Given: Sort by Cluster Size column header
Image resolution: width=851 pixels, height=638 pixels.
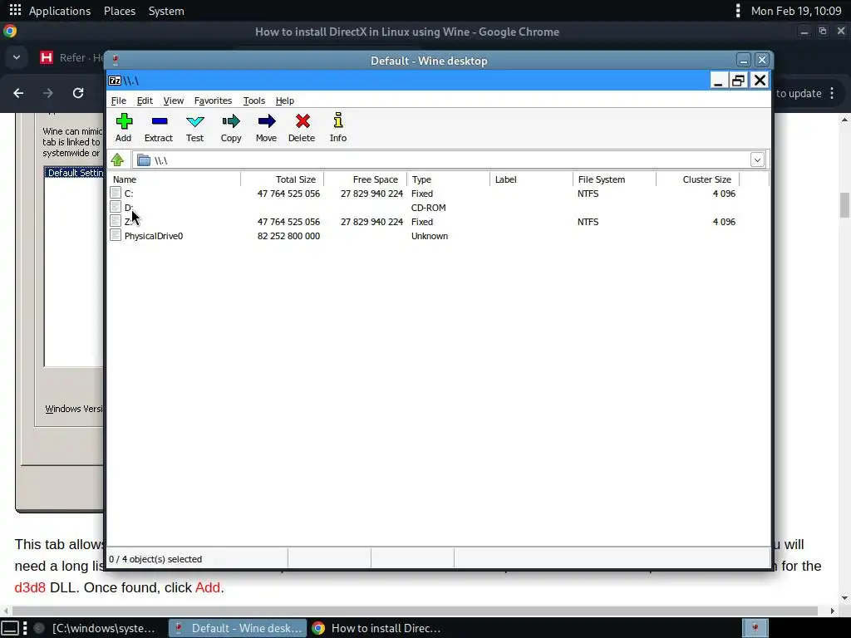Looking at the screenshot, I should point(698,179).
